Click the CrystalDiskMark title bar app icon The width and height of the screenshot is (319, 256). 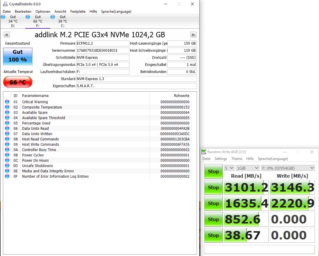click(x=204, y=152)
